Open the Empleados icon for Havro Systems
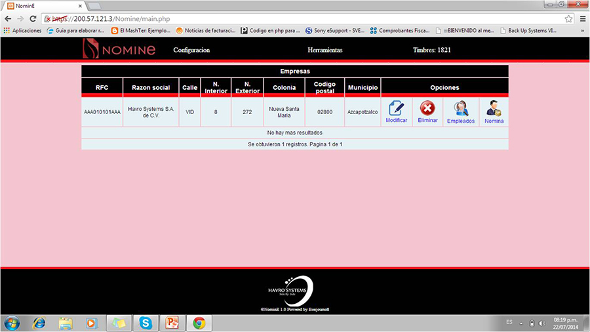This screenshot has height=332, width=590. 461,109
